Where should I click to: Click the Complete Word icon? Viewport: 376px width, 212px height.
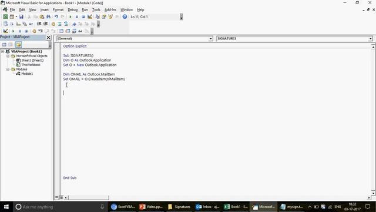(31, 24)
